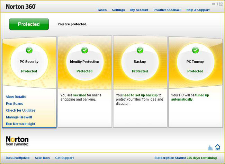
Task: Click the Norton 360 title logo
Action: (21, 7)
